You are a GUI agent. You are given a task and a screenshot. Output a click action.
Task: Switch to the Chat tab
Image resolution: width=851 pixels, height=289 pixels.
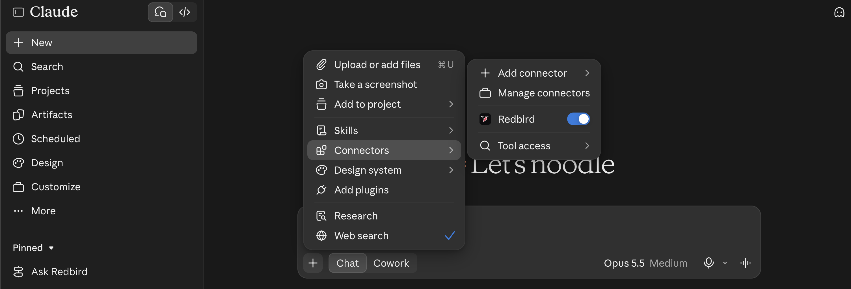(x=347, y=263)
